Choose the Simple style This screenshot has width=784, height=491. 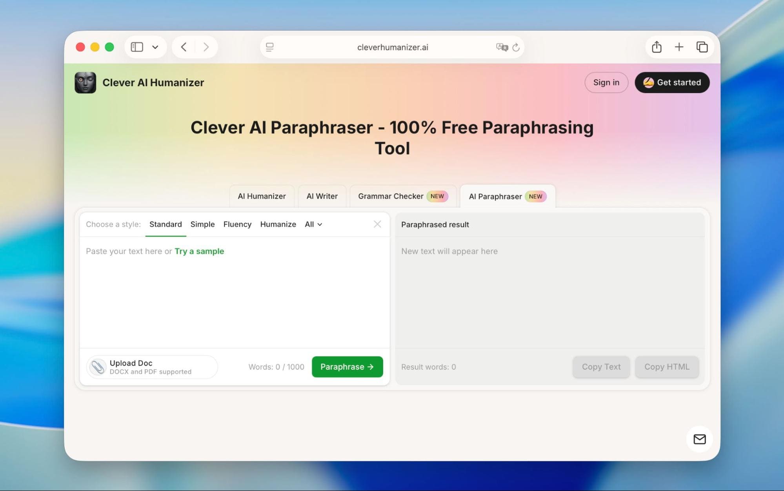pos(202,225)
